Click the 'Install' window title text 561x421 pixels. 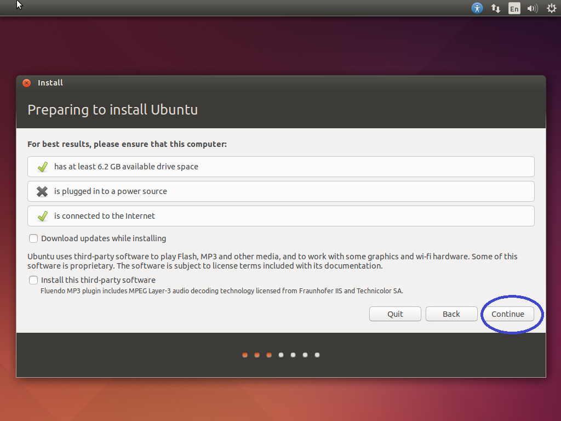tap(50, 83)
